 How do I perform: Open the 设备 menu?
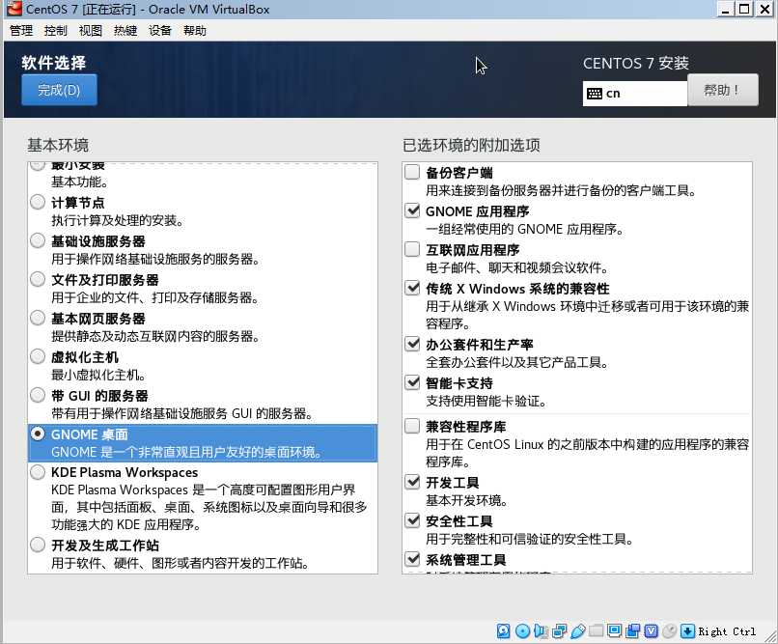click(x=160, y=31)
